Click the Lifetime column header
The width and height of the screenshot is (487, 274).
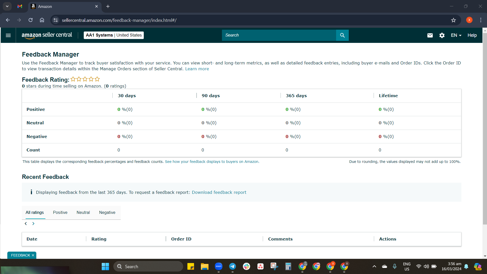(x=388, y=96)
